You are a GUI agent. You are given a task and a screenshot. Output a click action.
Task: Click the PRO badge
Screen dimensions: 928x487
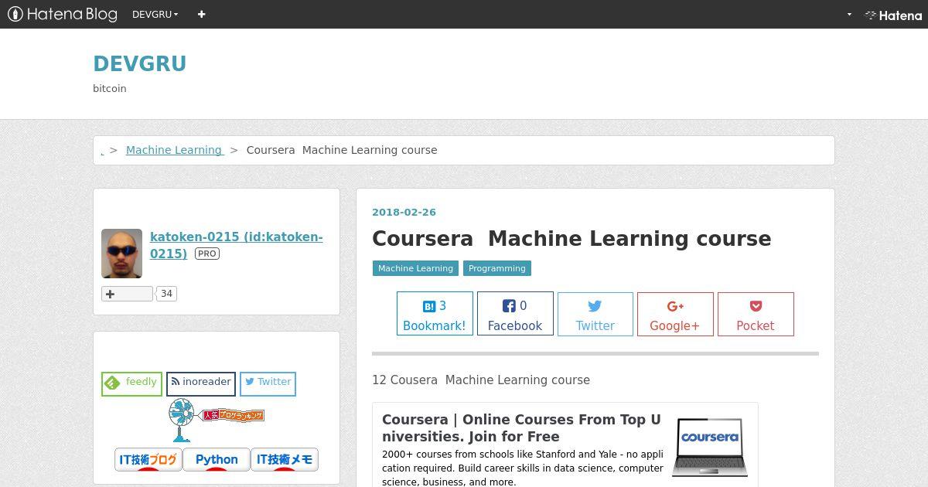(x=207, y=254)
